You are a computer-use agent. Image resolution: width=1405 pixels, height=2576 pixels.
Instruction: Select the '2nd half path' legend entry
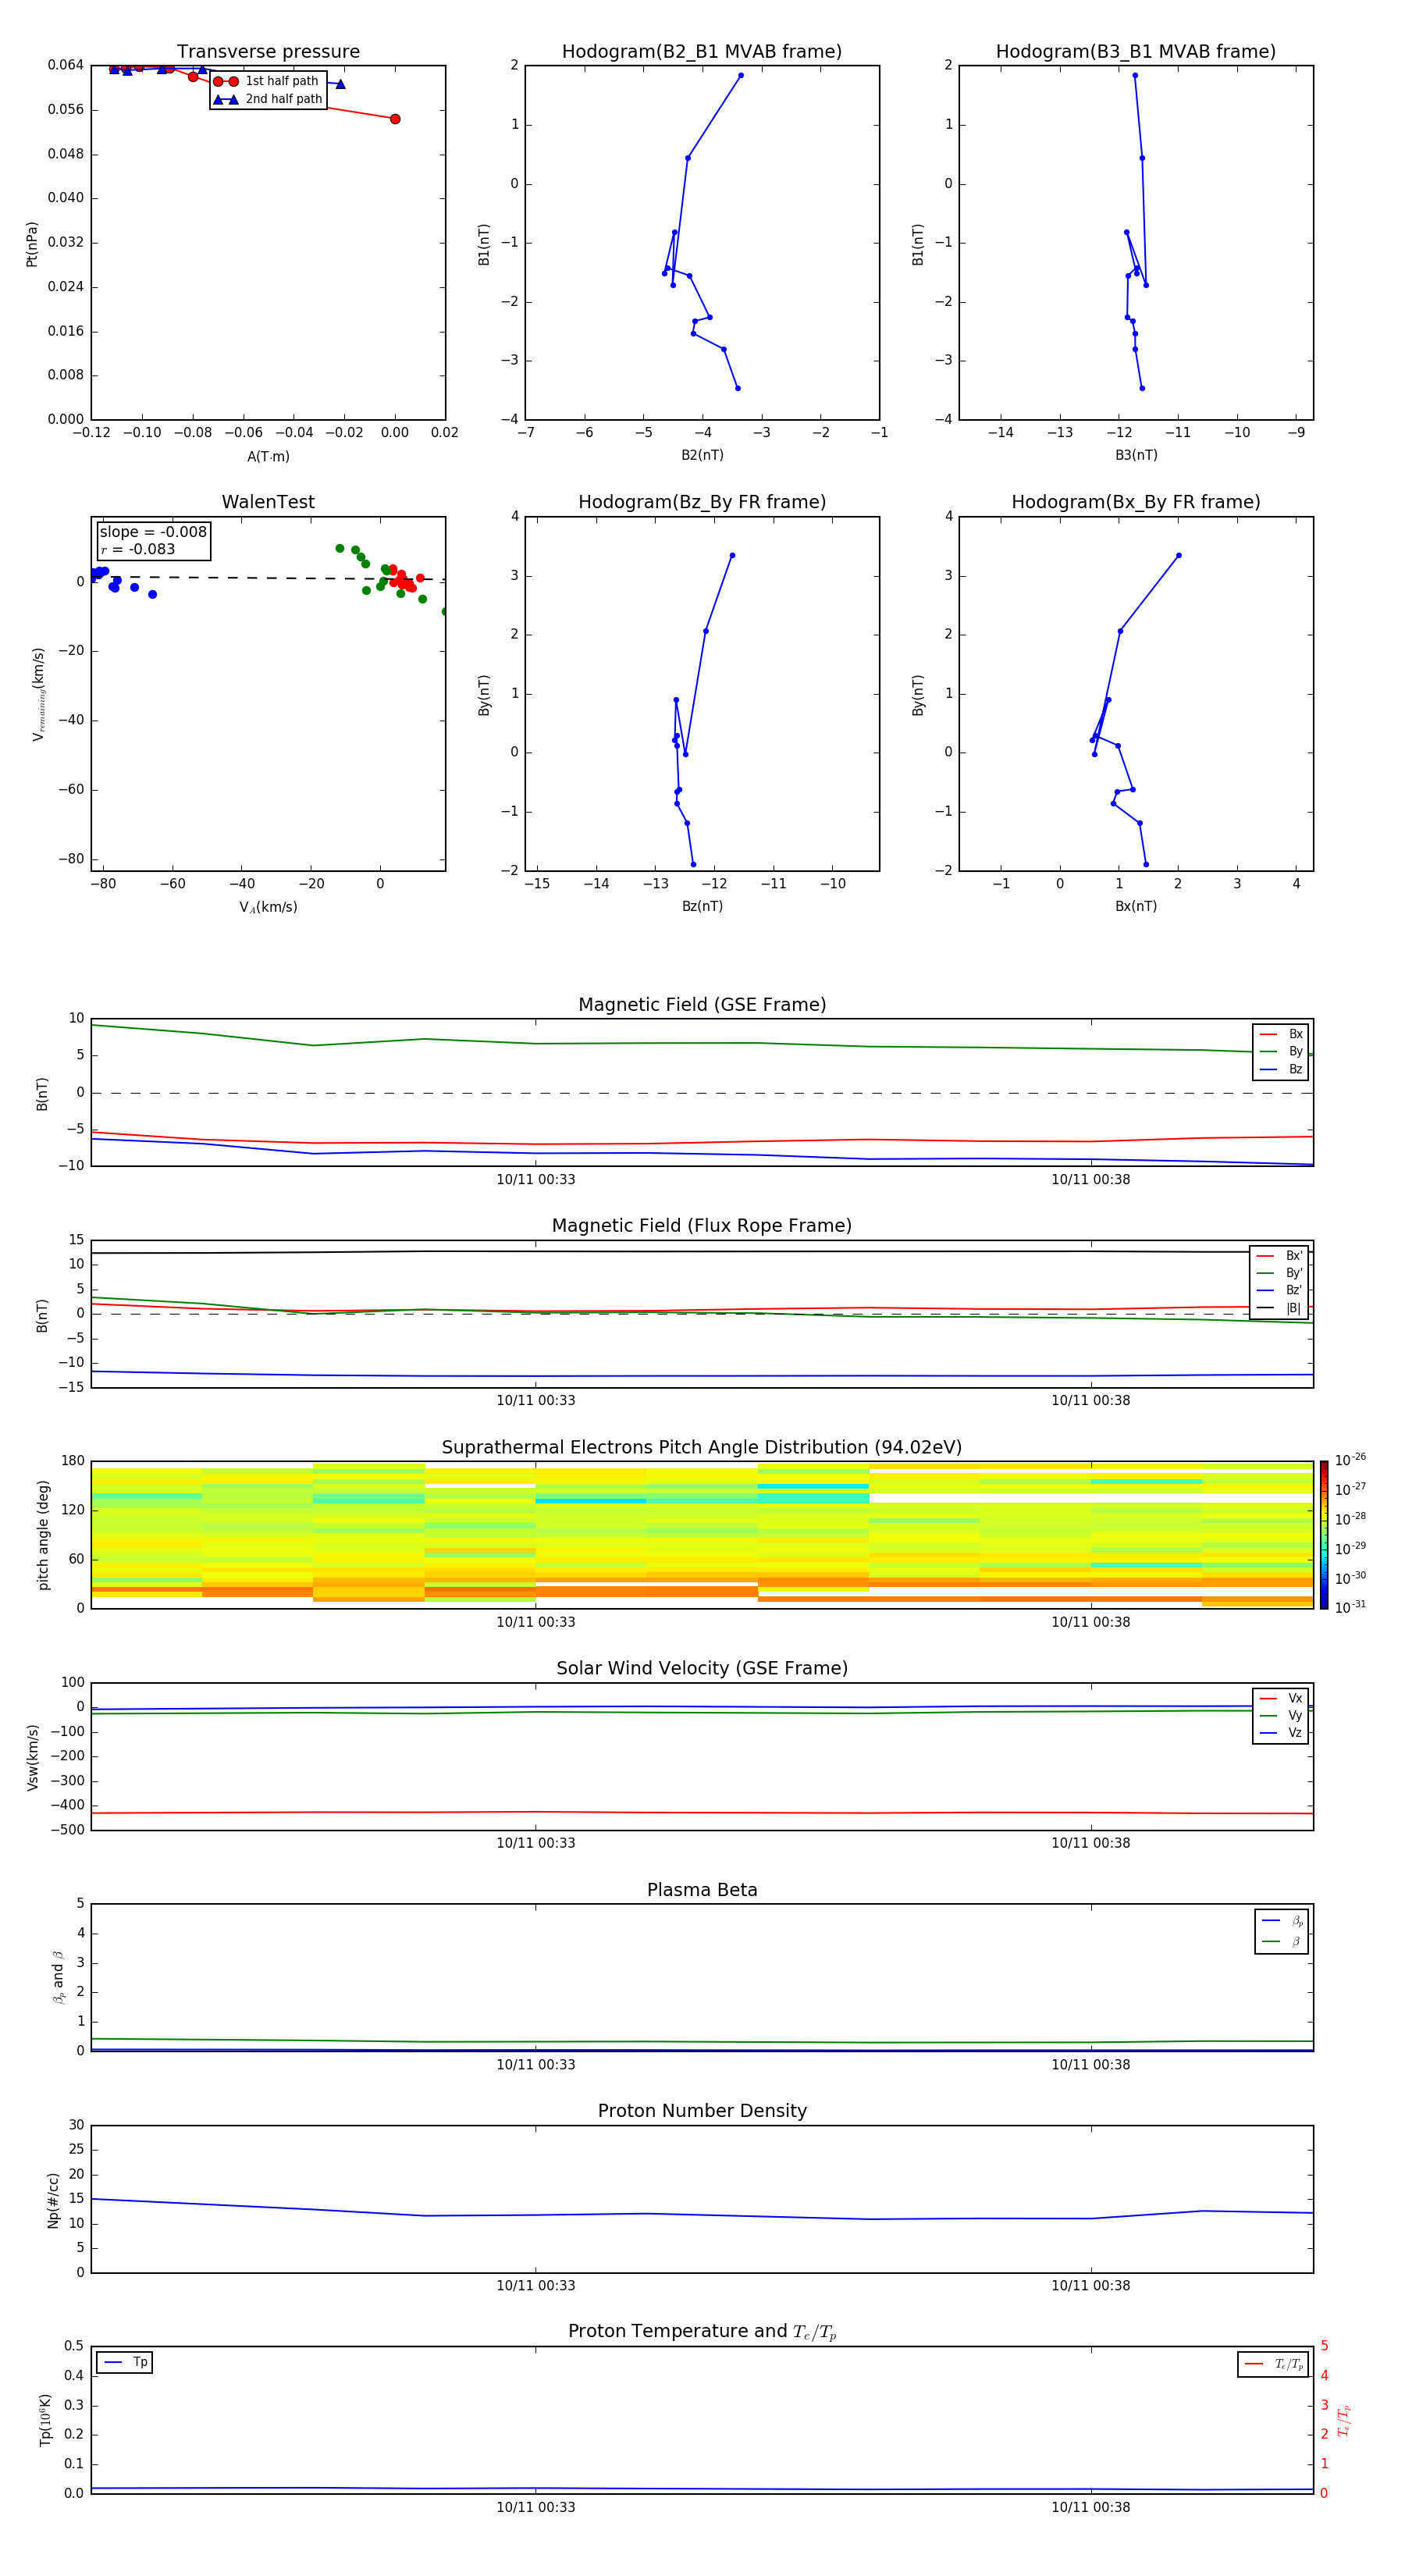click(268, 99)
